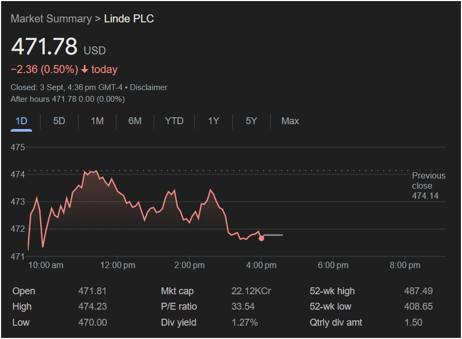The image size is (462, 339).
Task: Click the Mkt cap label
Action: (x=177, y=291)
